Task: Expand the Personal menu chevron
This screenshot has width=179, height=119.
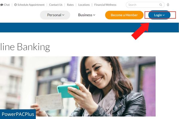Action: pos(63,15)
